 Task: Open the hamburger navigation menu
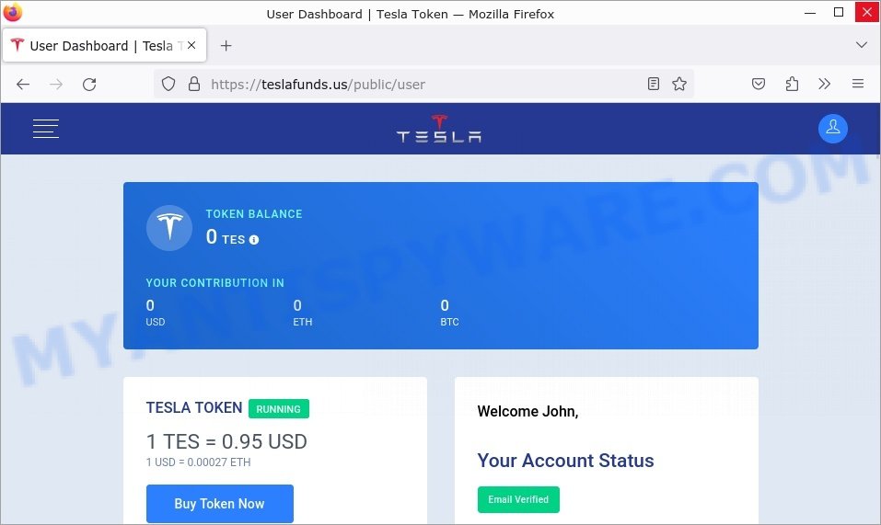45,129
